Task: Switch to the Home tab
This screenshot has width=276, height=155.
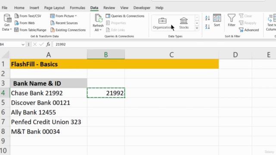Action: pyautogui.click(x=19, y=8)
